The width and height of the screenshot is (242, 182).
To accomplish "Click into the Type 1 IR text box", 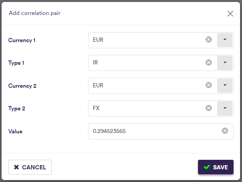I will point(146,62).
